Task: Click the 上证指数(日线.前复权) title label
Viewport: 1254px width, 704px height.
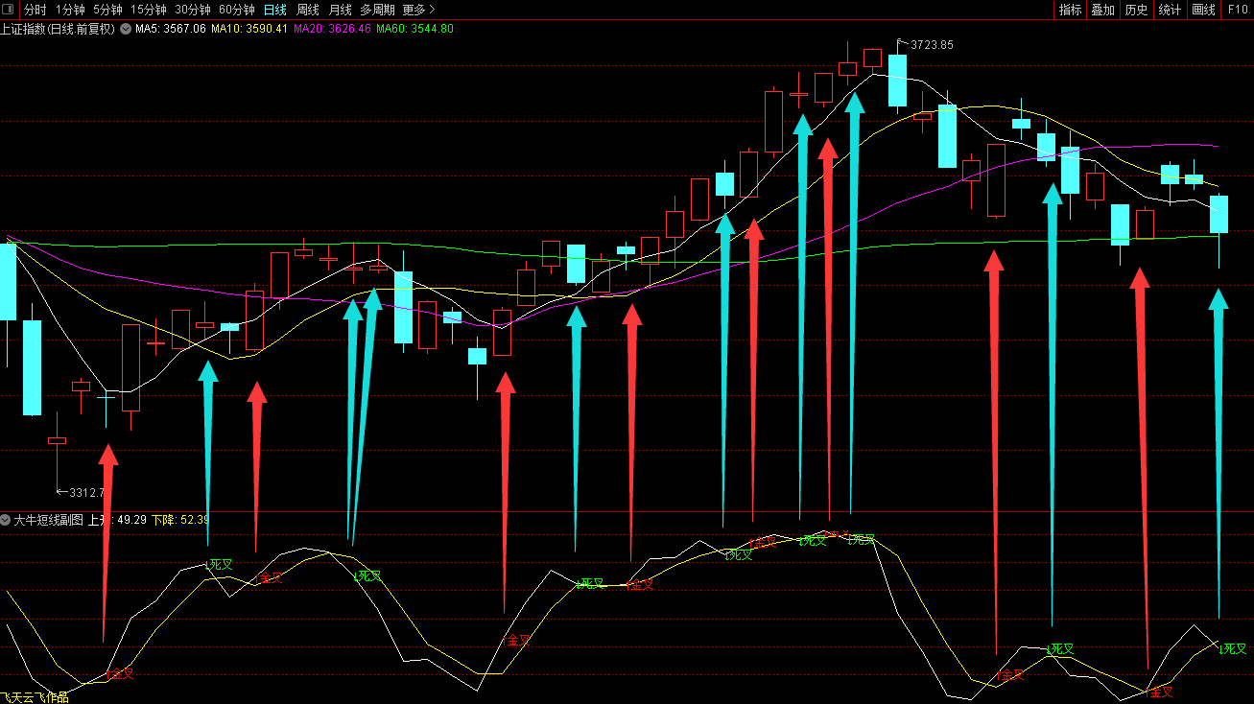Action: pyautogui.click(x=58, y=29)
